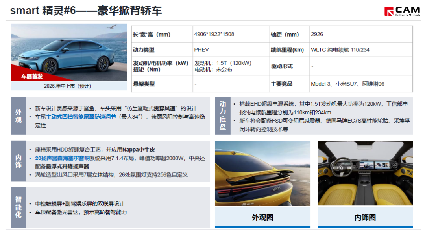
Task: Open the yellow car exterior image
Action: 262,173
